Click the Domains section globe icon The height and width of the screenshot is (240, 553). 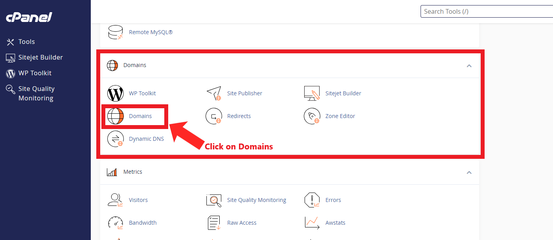pos(112,65)
